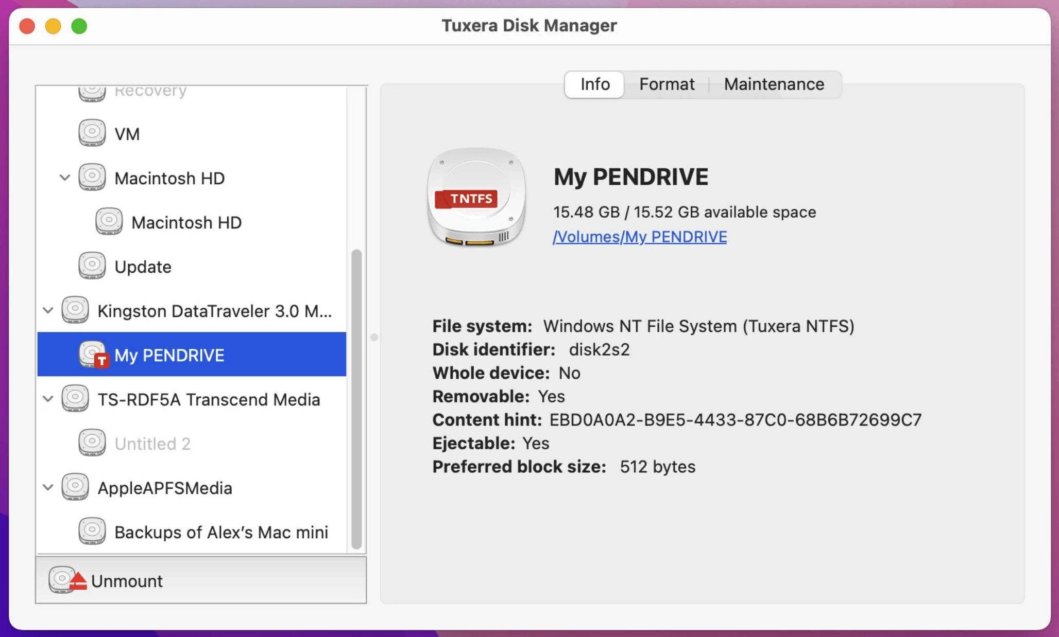The height and width of the screenshot is (637, 1059).
Task: Collapse the AppleAPFSMedia expander
Action: (47, 487)
